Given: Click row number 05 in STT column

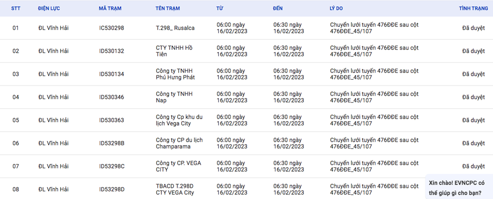Looking at the screenshot, I should pyautogui.click(x=16, y=120).
